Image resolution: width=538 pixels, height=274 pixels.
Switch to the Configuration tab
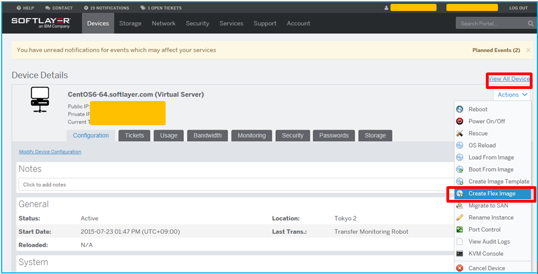[x=91, y=135]
